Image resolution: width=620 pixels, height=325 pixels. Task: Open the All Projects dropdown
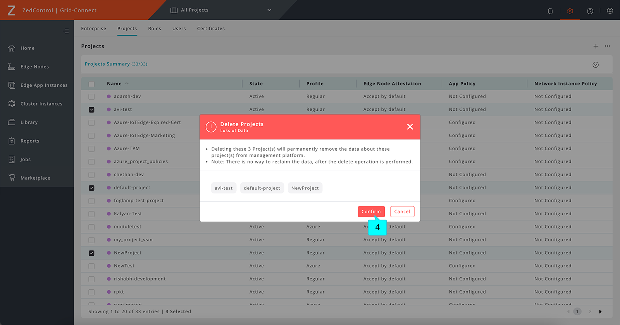pos(221,10)
